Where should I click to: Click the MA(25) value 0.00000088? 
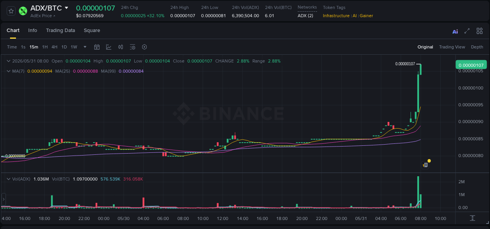(x=85, y=71)
